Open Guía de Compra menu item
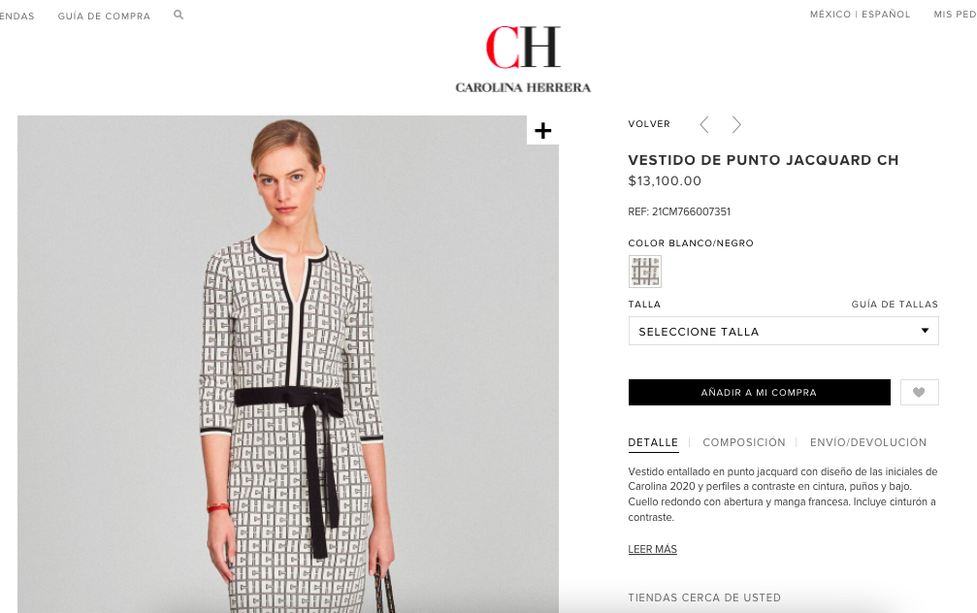 tap(104, 16)
